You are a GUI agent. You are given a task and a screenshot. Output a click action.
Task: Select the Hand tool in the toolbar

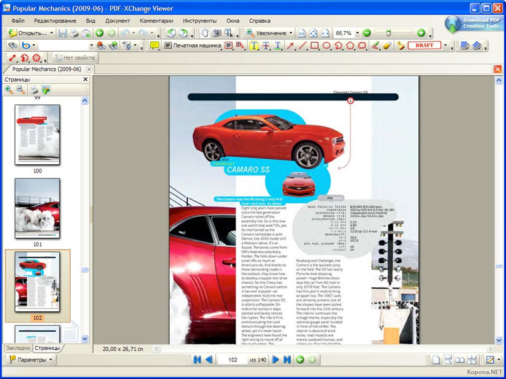pyautogui.click(x=205, y=33)
